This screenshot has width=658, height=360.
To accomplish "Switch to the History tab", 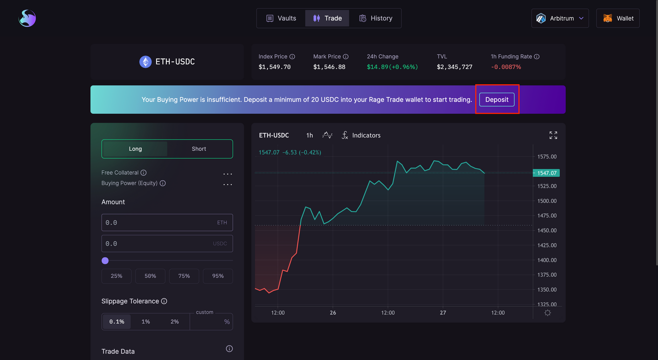I will pyautogui.click(x=375, y=18).
